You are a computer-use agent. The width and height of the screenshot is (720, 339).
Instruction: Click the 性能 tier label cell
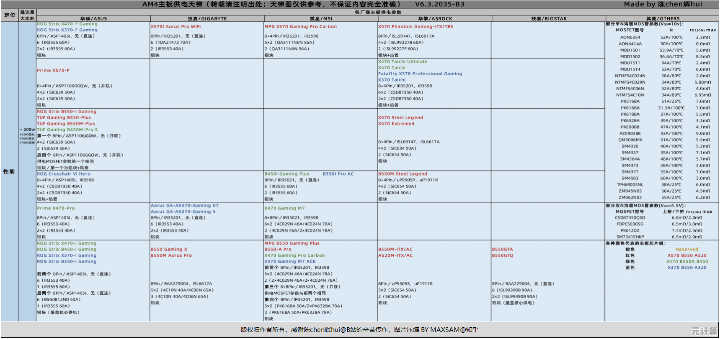[9, 171]
